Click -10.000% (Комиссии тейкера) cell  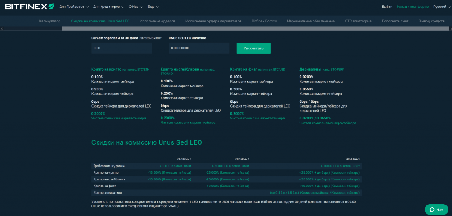click(227, 186)
